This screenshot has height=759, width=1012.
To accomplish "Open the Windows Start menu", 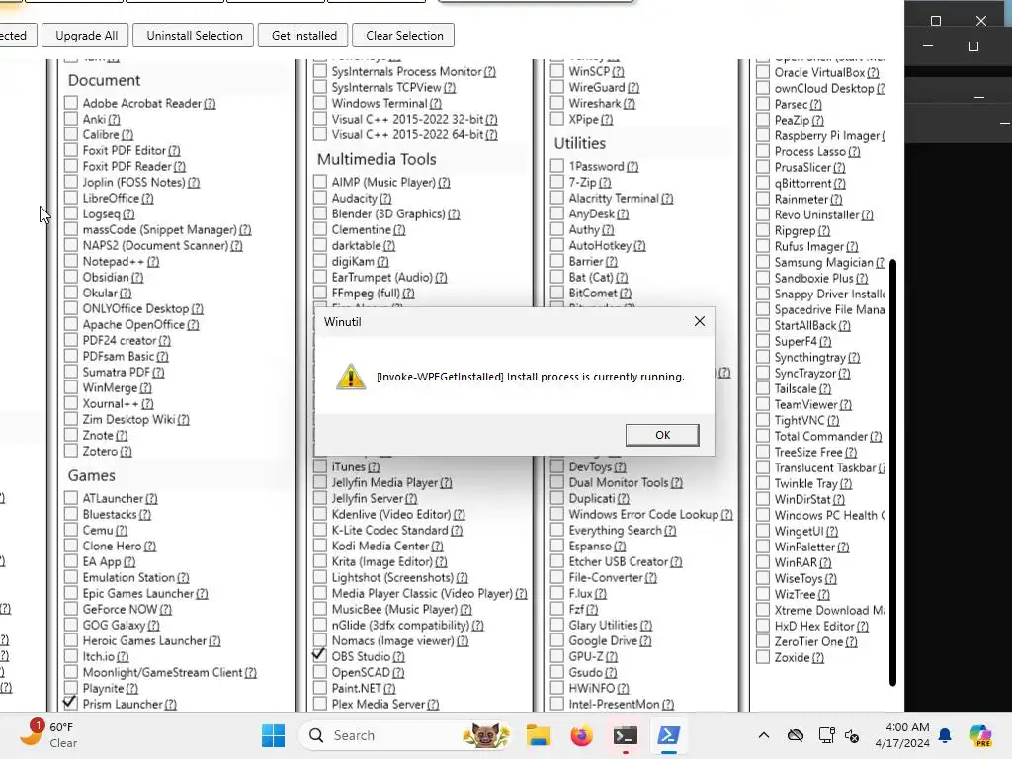I will coord(273,735).
